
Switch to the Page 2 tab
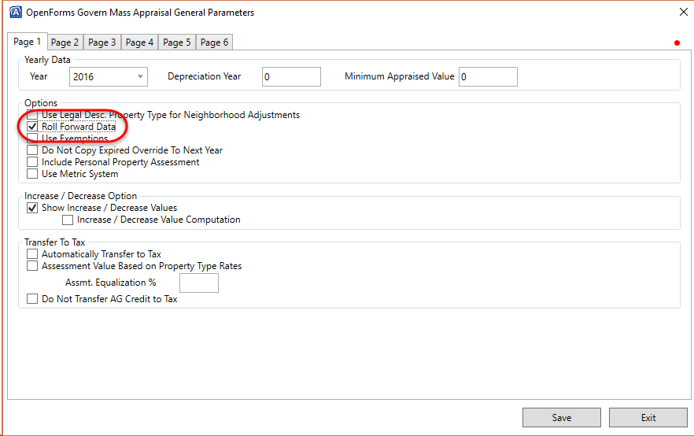pyautogui.click(x=65, y=42)
